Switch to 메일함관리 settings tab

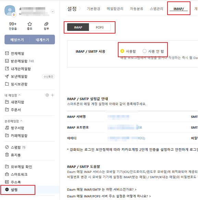115,9
